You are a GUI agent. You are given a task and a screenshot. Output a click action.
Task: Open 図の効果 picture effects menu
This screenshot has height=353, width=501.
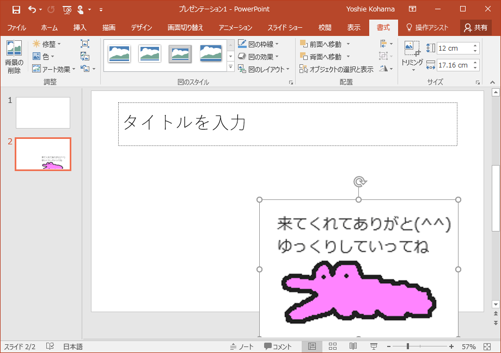click(259, 57)
